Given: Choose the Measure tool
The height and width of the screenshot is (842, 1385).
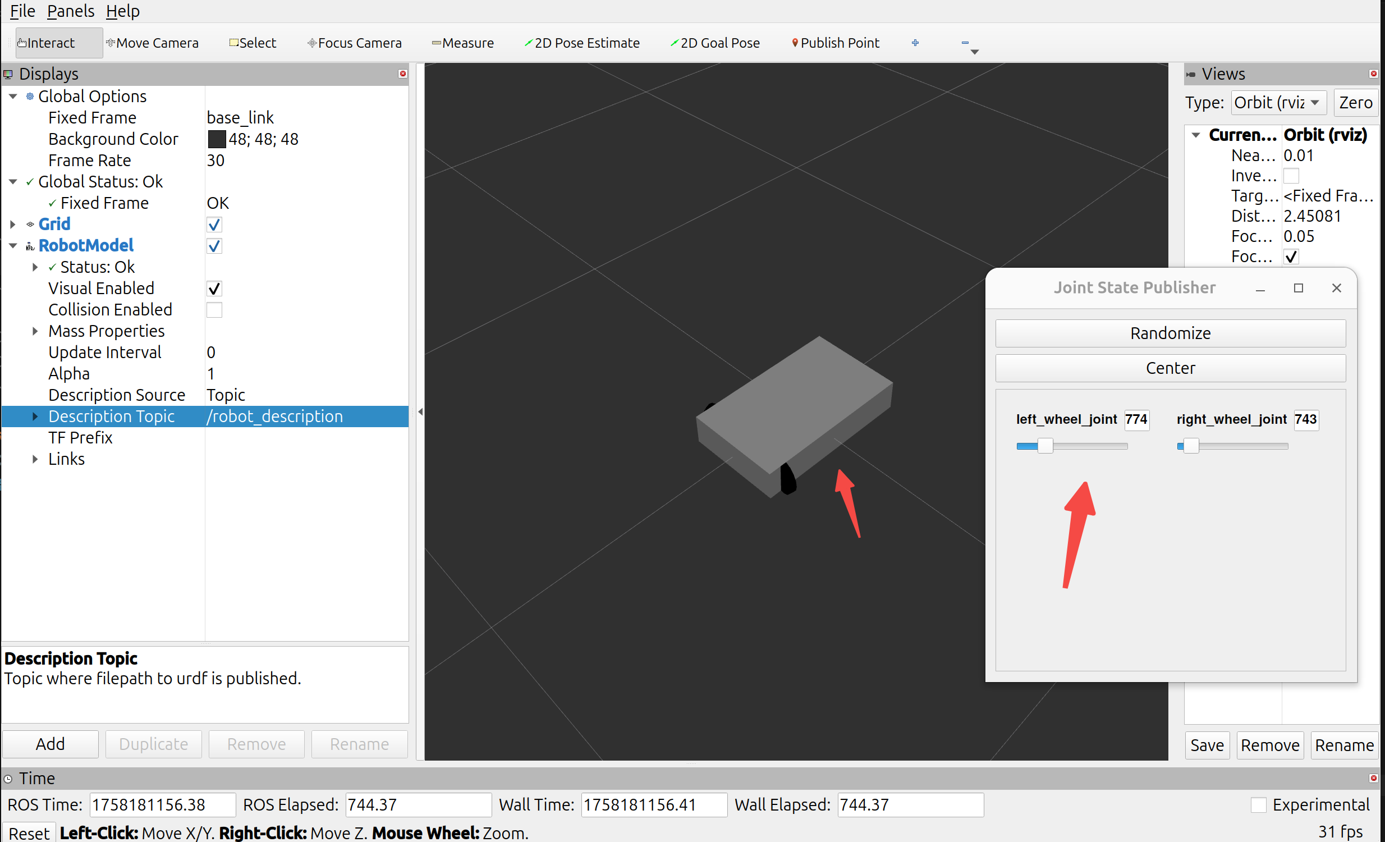Looking at the screenshot, I should [x=462, y=43].
